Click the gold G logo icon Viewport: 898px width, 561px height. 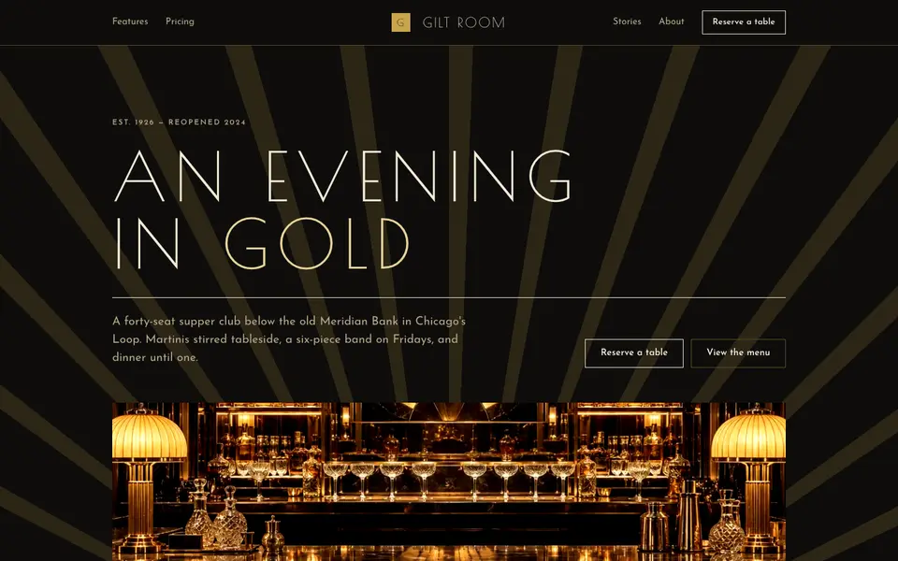(x=400, y=22)
